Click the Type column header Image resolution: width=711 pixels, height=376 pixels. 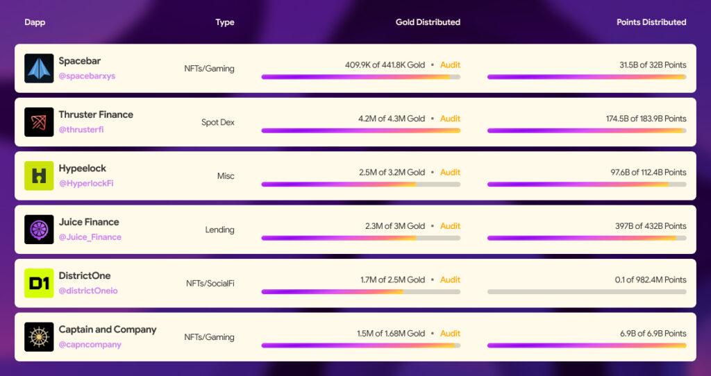click(x=225, y=22)
